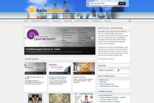This screenshot has width=154, height=103.
Task: Open the Dienstleistungen menu
Action: point(82,21)
